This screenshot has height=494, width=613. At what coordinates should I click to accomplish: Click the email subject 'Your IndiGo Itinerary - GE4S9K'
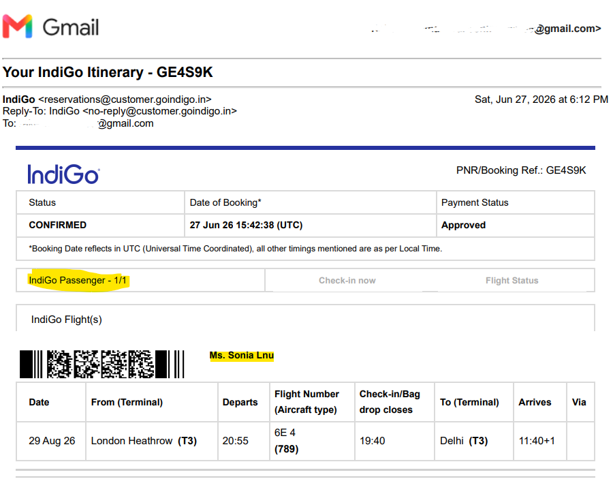click(108, 72)
